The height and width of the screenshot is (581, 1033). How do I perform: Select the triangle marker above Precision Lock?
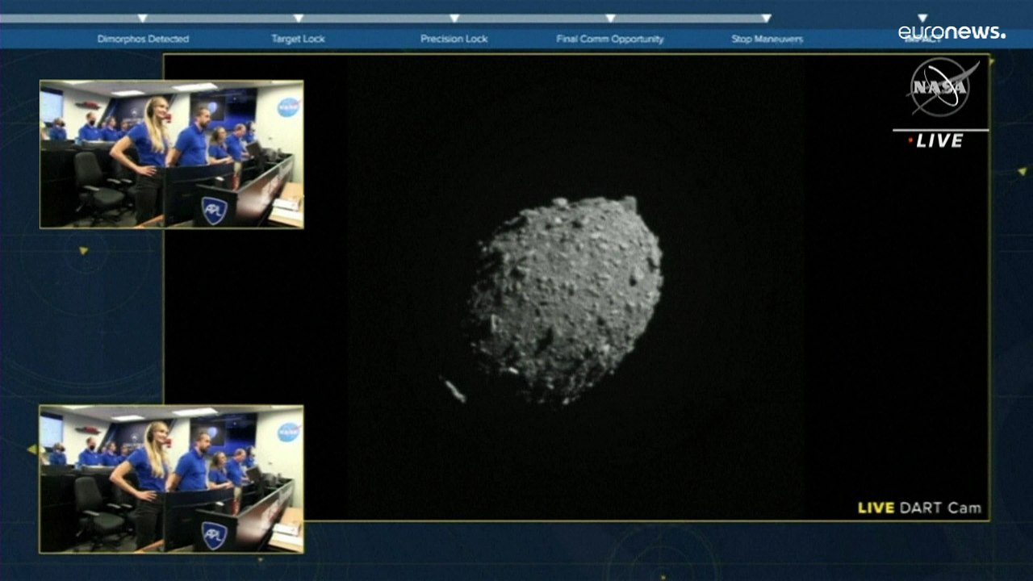coord(454,18)
